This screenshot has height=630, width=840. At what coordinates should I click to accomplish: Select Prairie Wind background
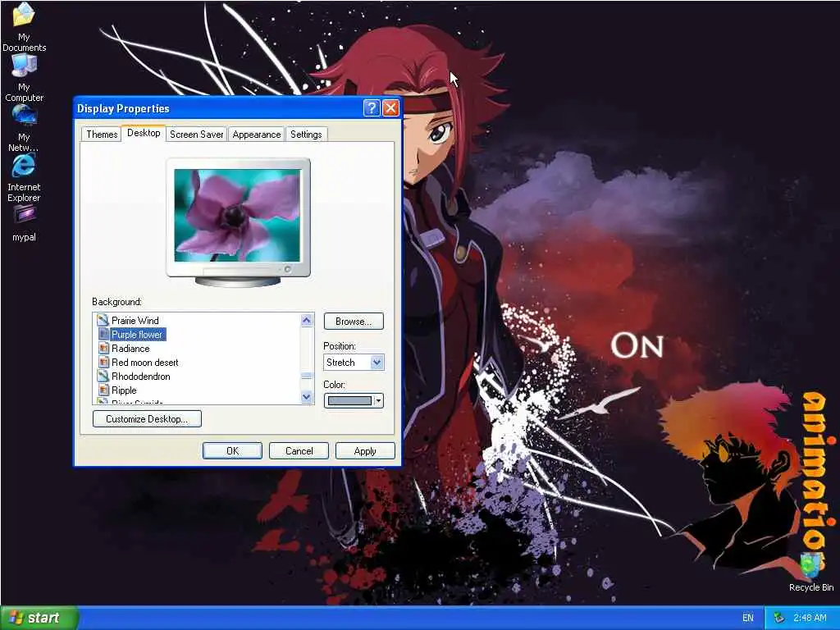click(135, 321)
